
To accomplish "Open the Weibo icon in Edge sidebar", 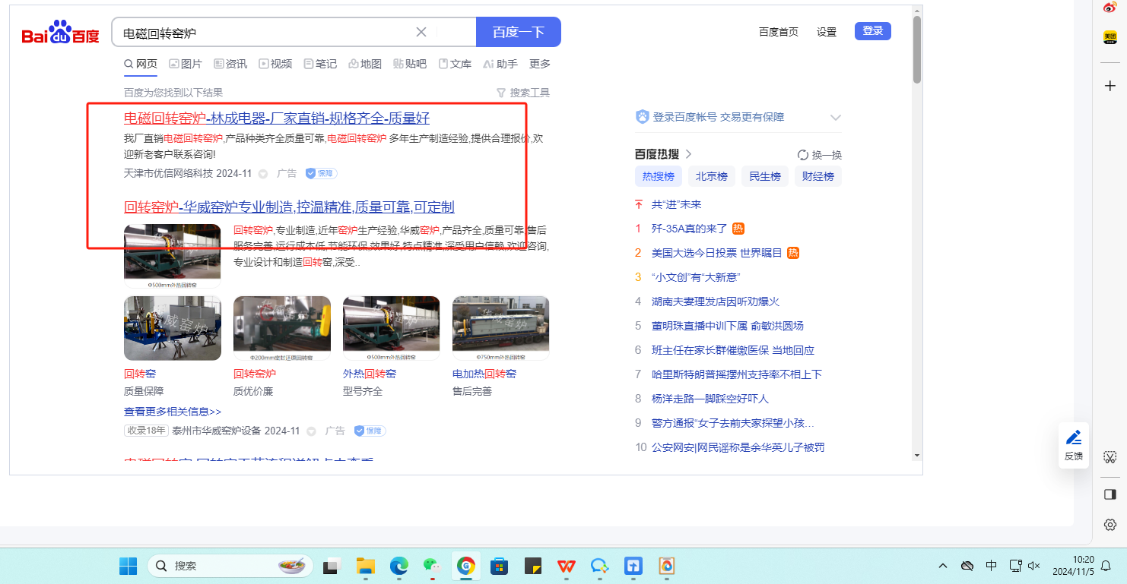I will (x=1110, y=8).
